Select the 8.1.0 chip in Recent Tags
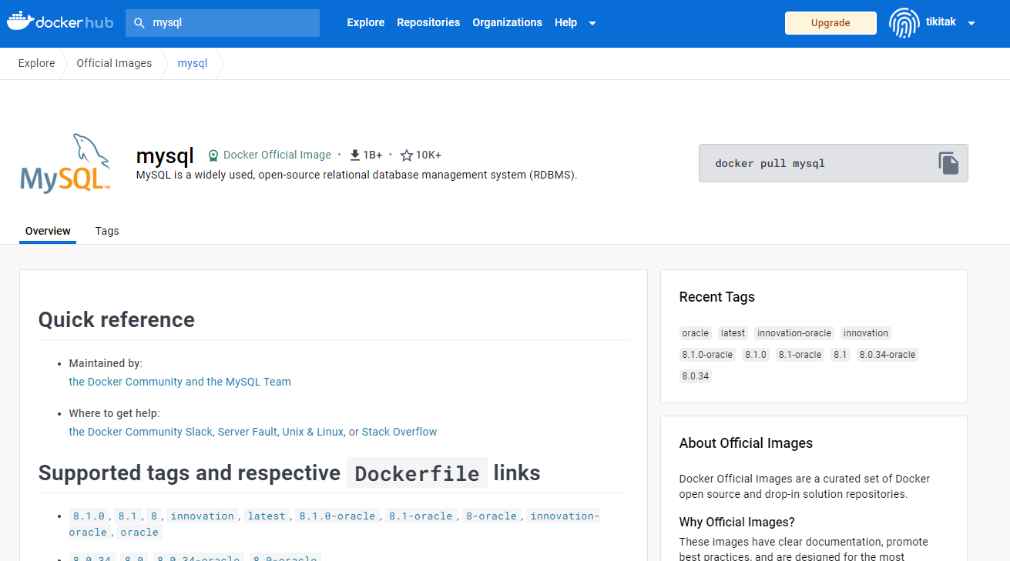This screenshot has width=1010, height=561. click(755, 355)
